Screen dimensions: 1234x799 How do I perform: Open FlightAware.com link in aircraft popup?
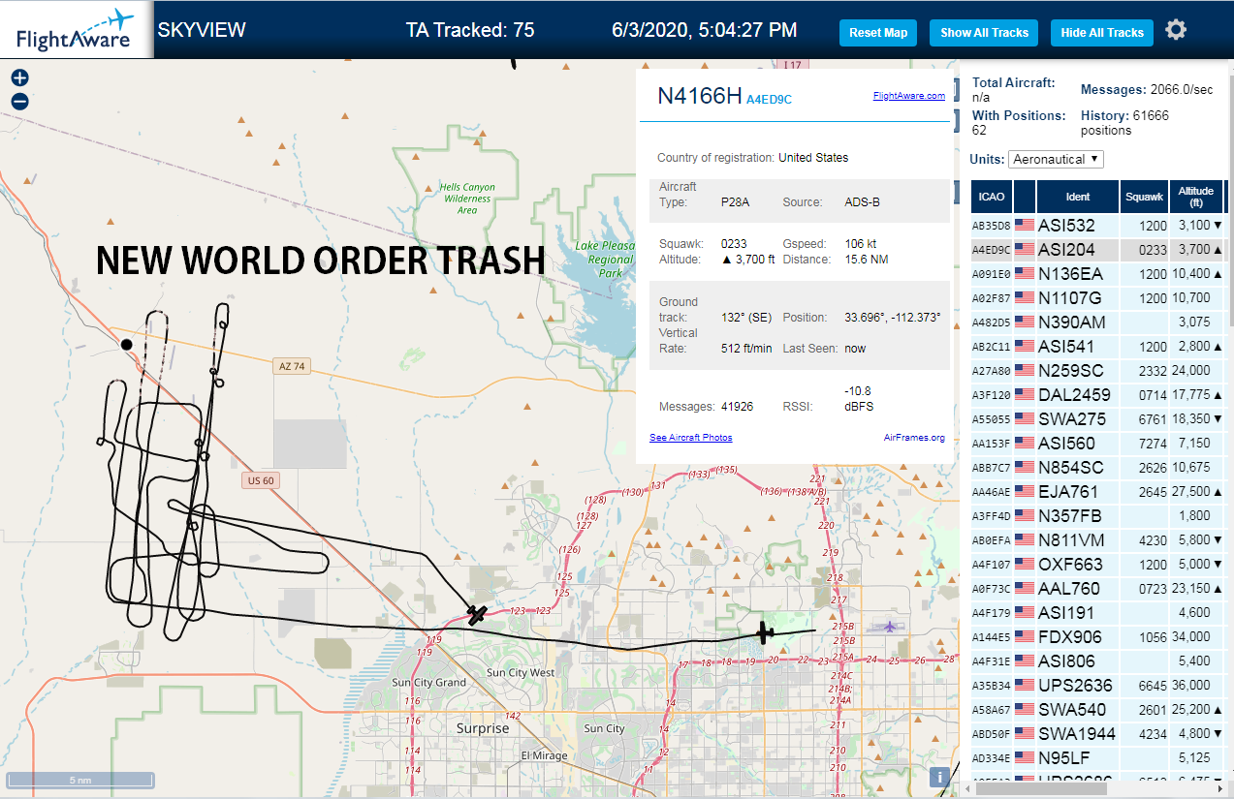click(908, 96)
